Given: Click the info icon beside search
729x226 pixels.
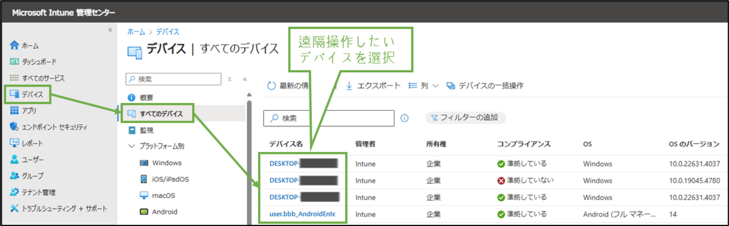Looking at the screenshot, I should click(x=405, y=118).
